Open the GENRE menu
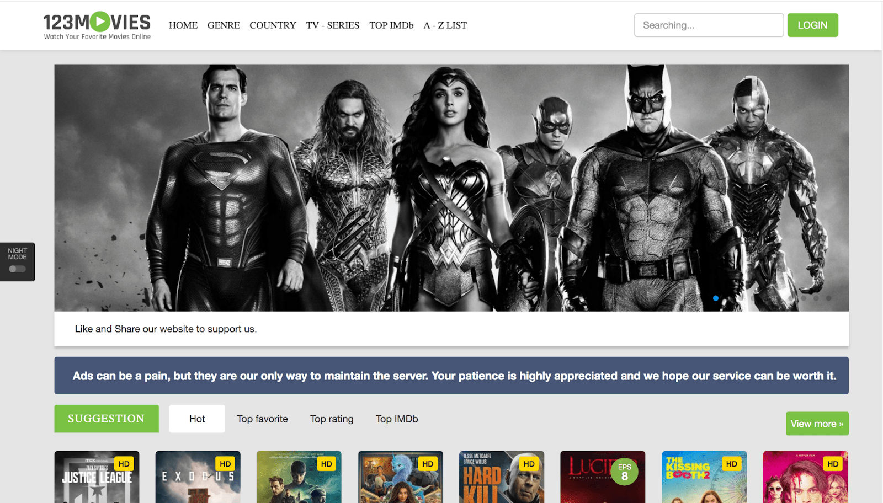This screenshot has width=883, height=503. 224,25
